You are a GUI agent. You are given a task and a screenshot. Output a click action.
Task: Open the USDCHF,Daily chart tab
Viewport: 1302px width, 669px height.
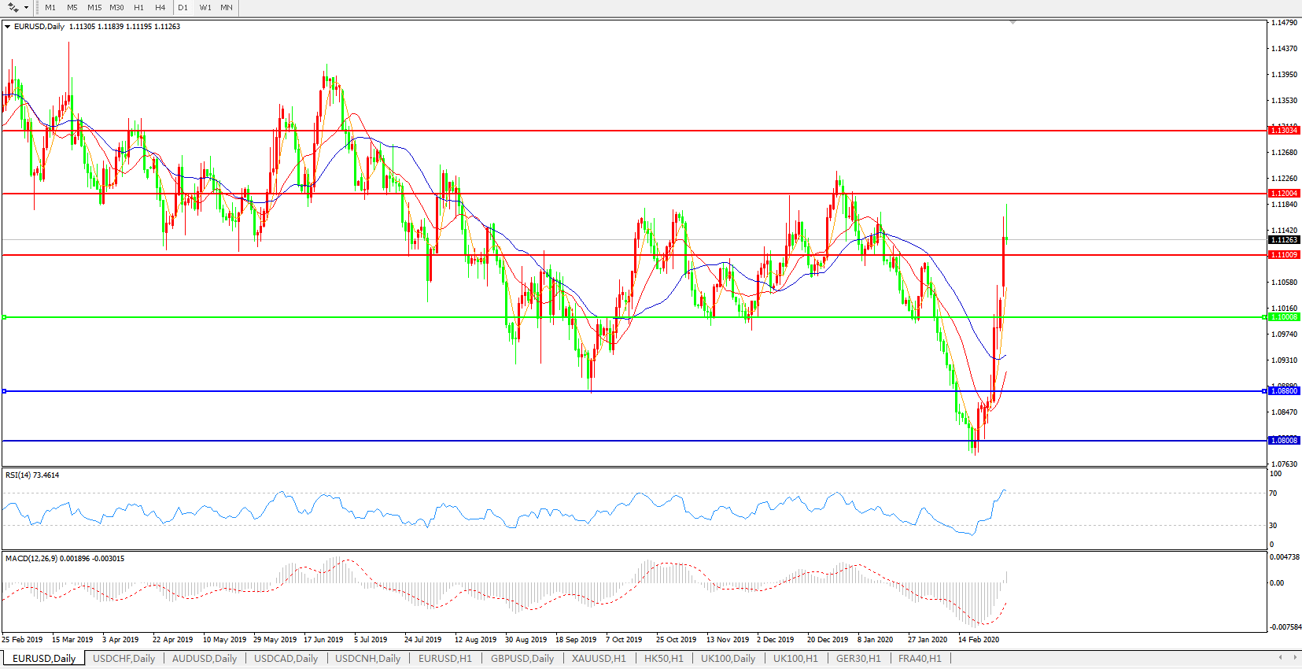coord(124,659)
